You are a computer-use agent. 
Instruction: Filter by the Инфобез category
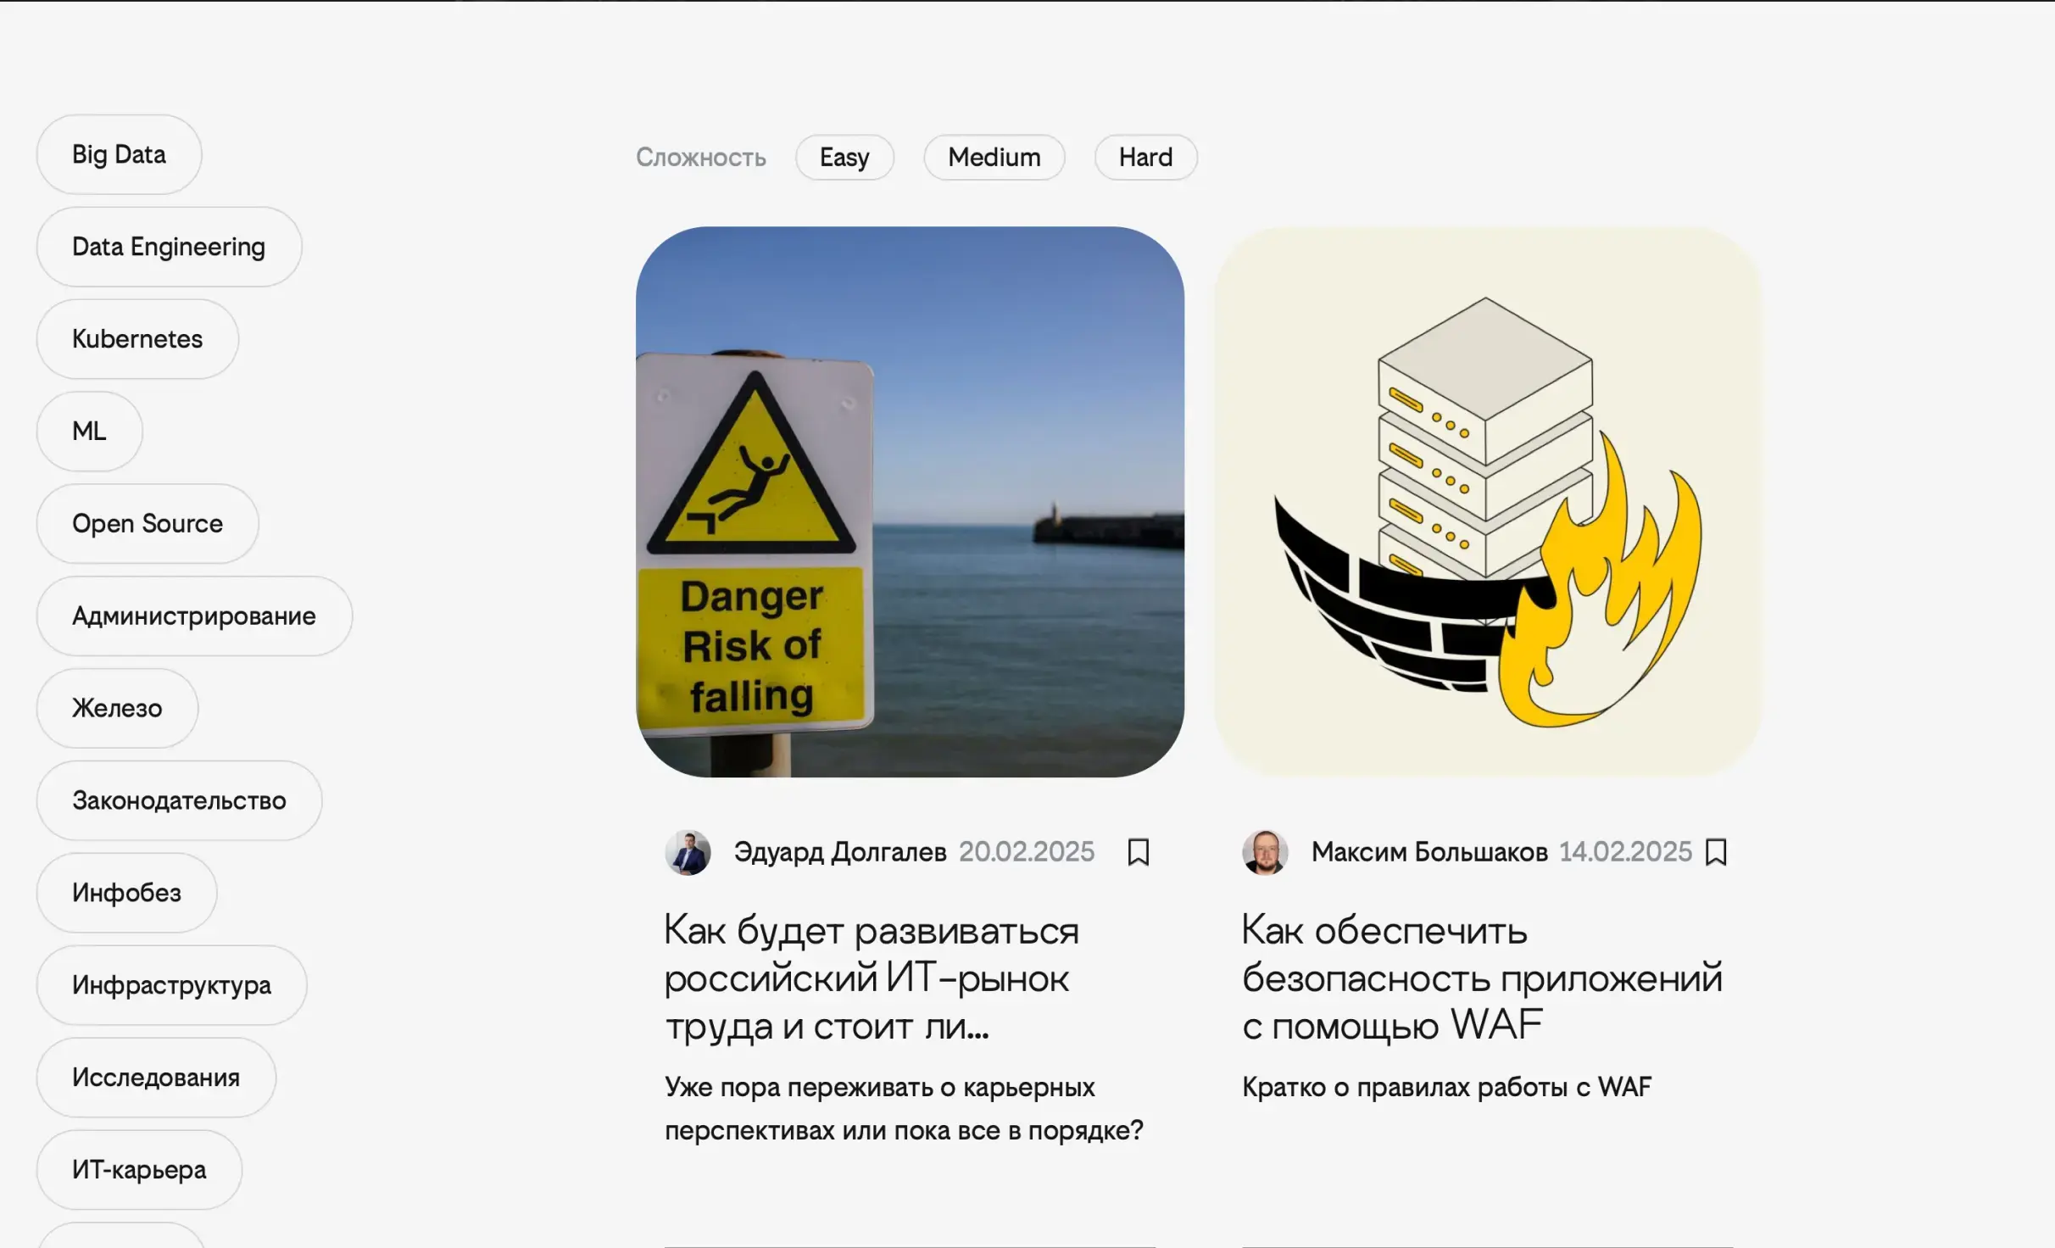point(126,892)
